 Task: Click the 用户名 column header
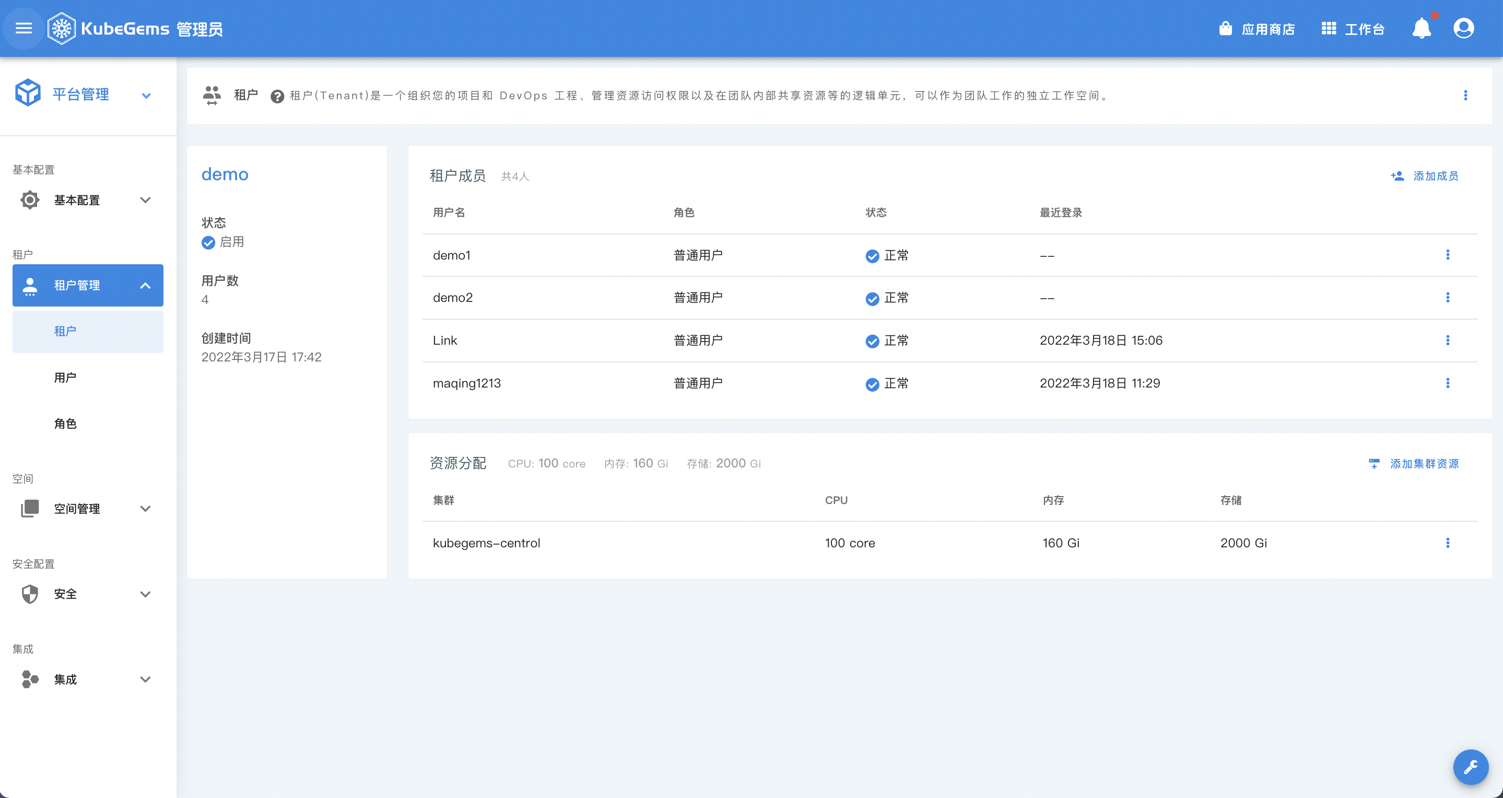tap(449, 213)
